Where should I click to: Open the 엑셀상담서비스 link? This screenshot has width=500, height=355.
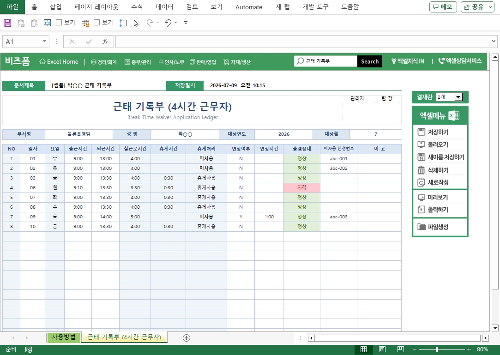460,60
